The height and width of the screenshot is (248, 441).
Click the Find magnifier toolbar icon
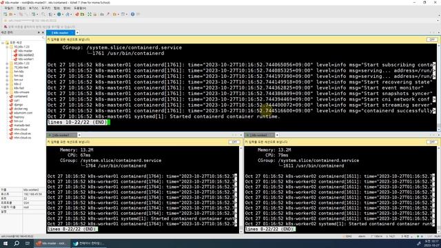point(43,14)
